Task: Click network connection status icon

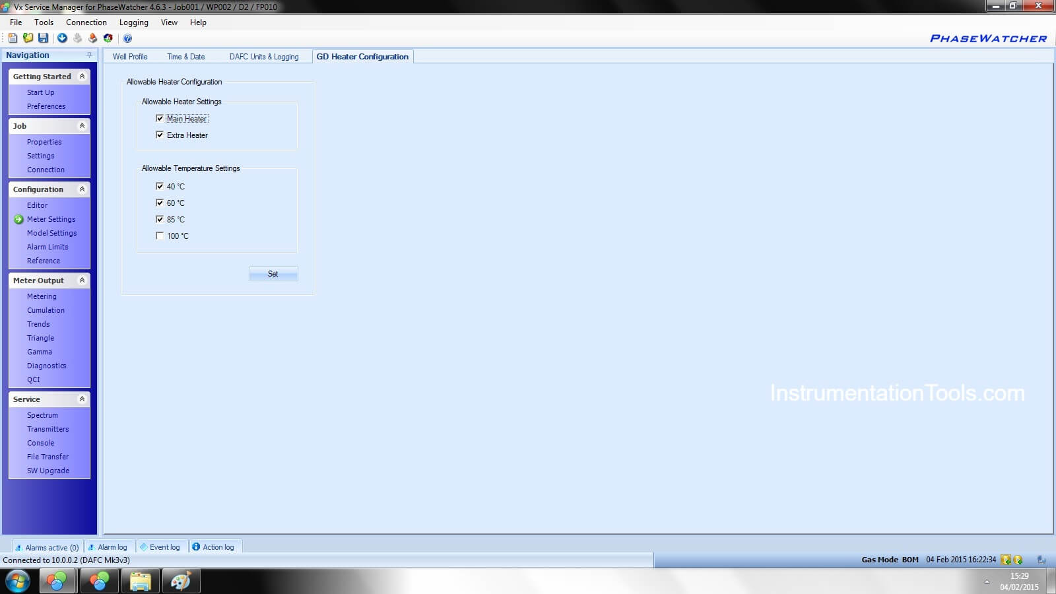Action: (x=1041, y=560)
